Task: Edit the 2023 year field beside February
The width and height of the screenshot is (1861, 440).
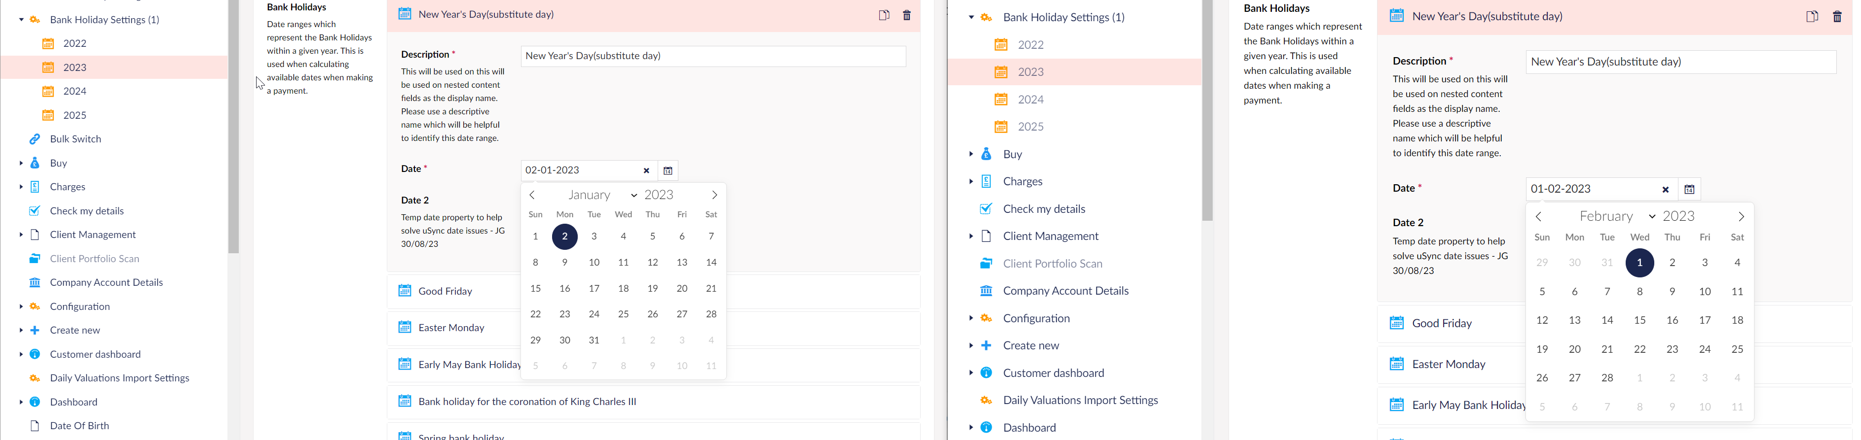Action: tap(1678, 216)
